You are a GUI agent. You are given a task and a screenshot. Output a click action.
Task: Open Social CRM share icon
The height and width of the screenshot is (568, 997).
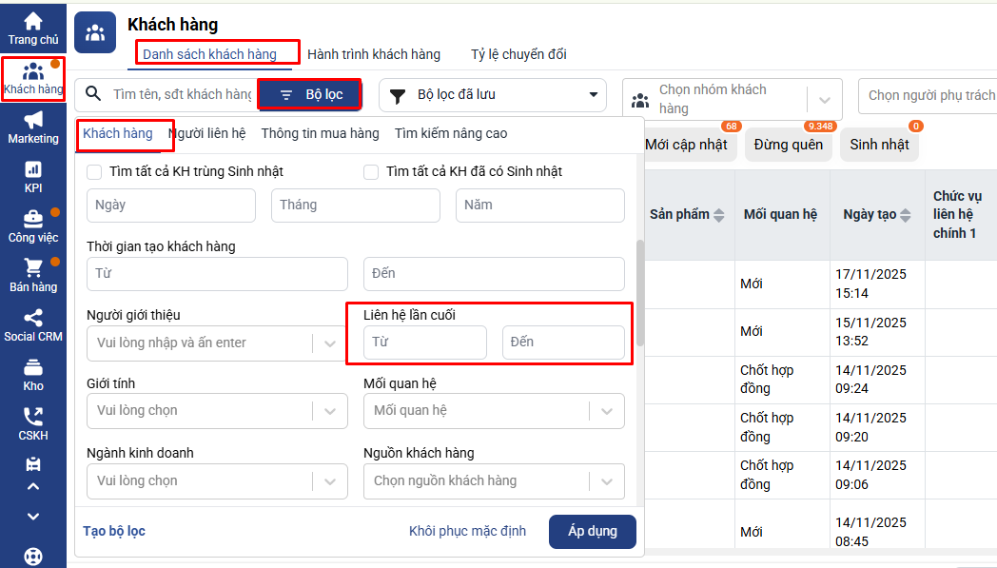coord(33,323)
